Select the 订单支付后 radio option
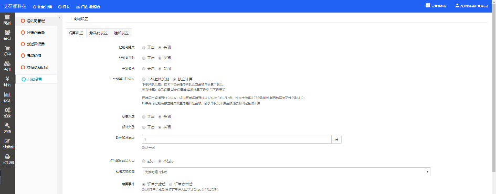The width and height of the screenshot is (496, 194). [171, 184]
